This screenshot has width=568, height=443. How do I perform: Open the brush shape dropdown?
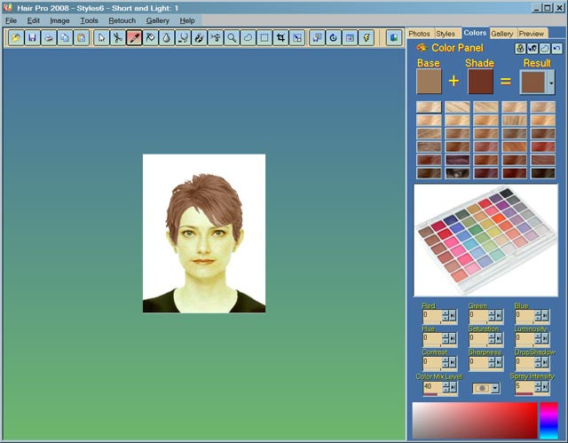[494, 388]
